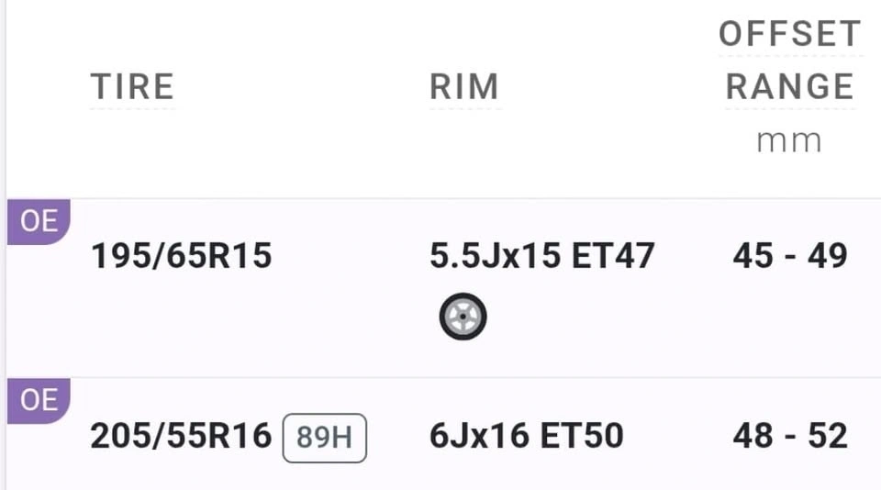Viewport: 881px width, 490px height.
Task: Click offset range 45 - 49
Action: (790, 256)
